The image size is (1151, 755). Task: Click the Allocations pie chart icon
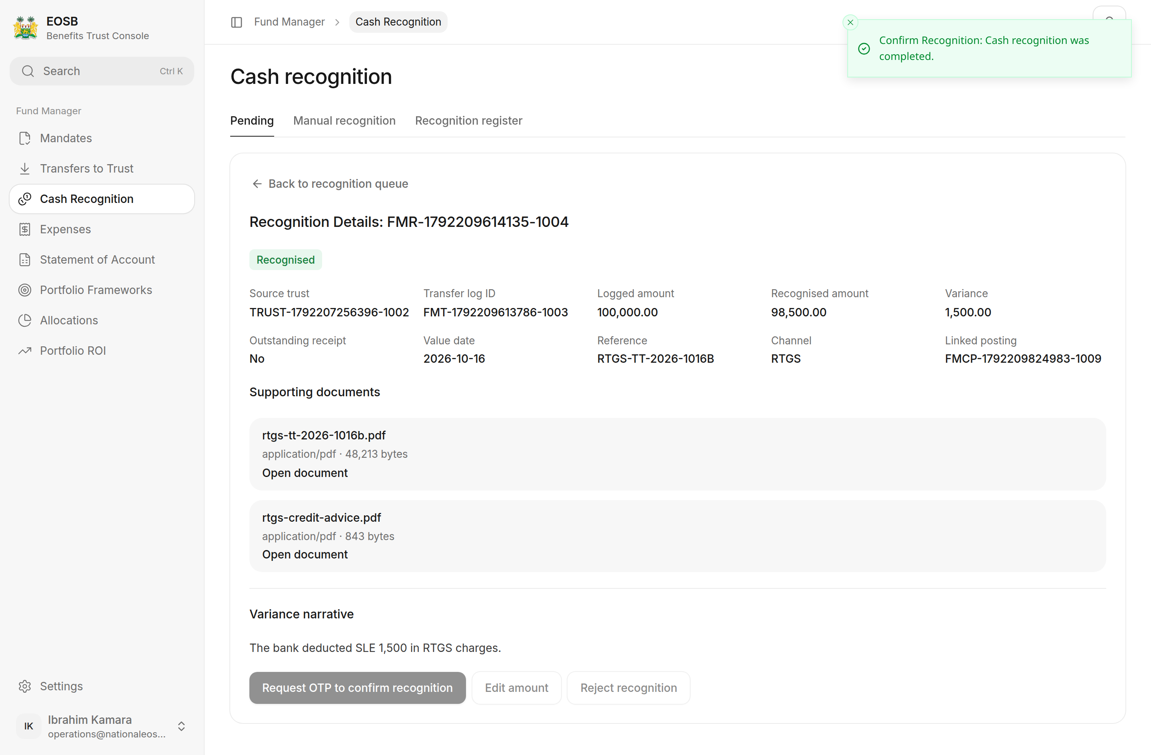click(x=25, y=320)
